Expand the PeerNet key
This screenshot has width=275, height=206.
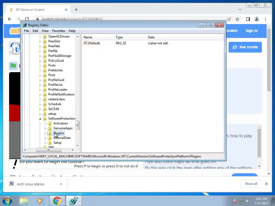[40, 46]
